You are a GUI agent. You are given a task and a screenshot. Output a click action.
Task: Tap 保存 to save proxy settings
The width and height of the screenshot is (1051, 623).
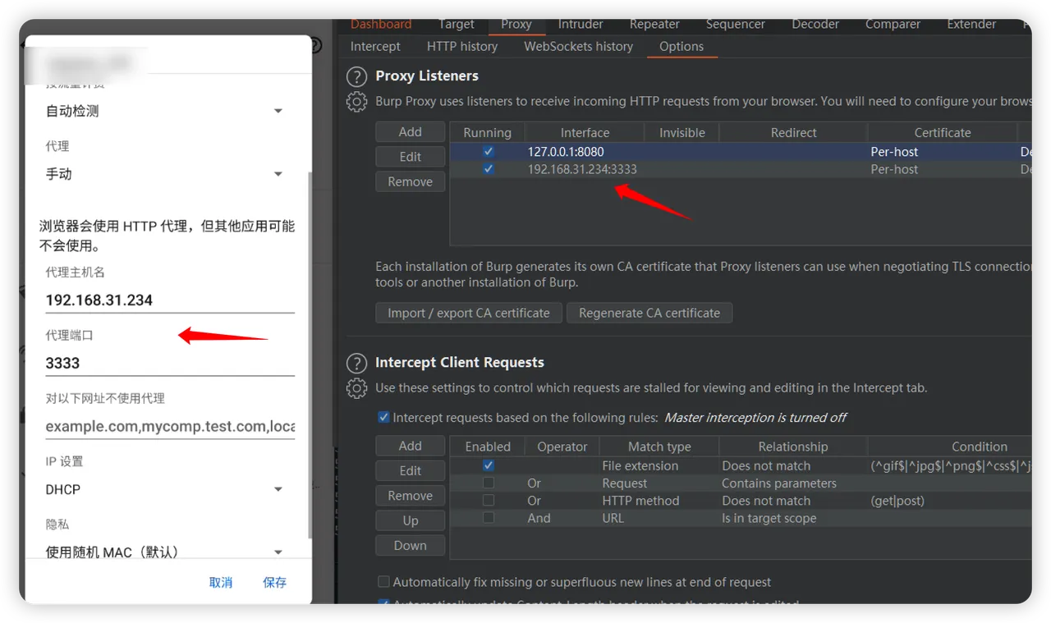[x=274, y=582]
